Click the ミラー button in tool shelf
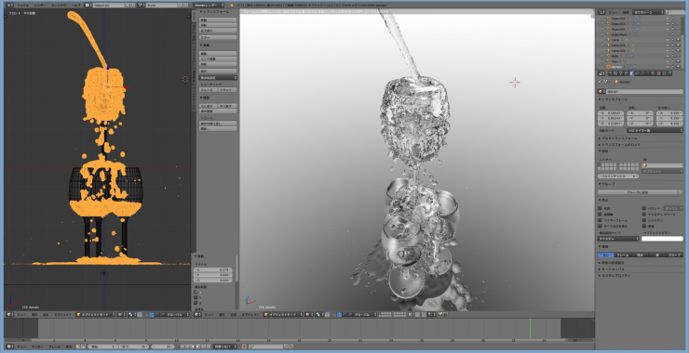 219,37
